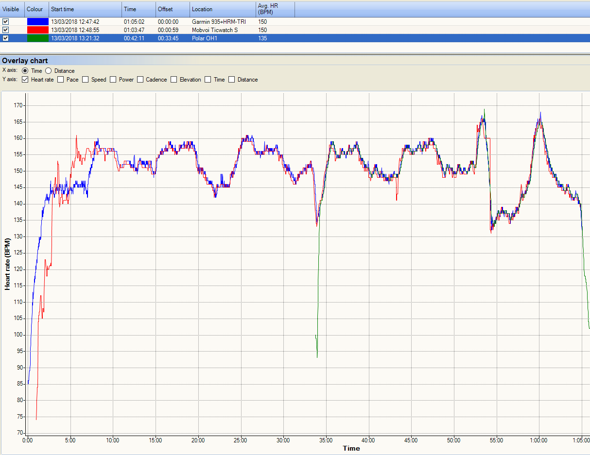
Task: Click duration 01:05:02 cell
Action: click(134, 22)
